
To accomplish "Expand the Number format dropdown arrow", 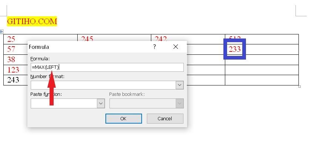I will pos(179,85).
